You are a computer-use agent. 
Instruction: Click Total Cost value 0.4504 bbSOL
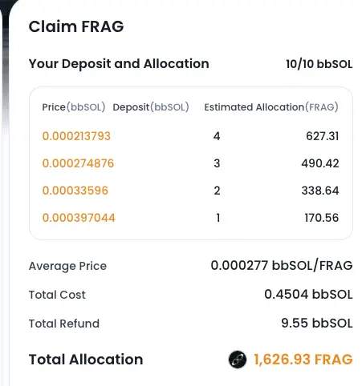tap(308, 295)
